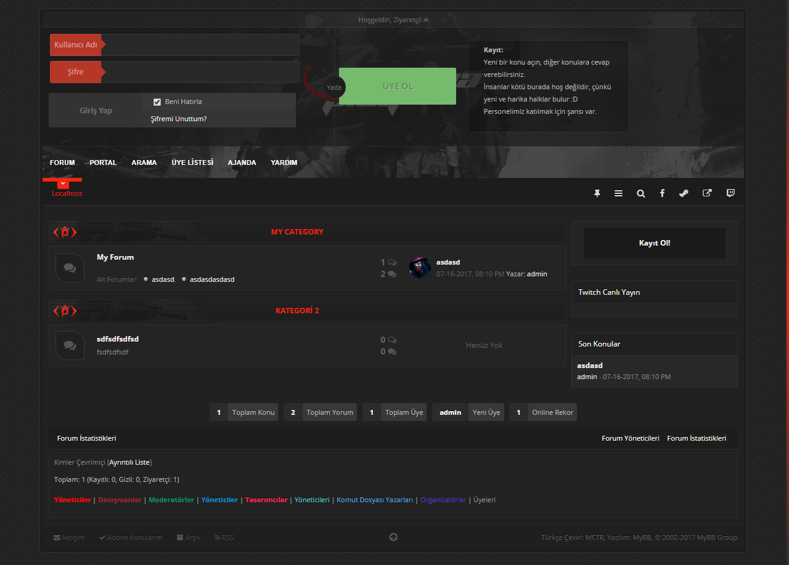The width and height of the screenshot is (789, 565).
Task: Click the external link icon
Action: (707, 193)
